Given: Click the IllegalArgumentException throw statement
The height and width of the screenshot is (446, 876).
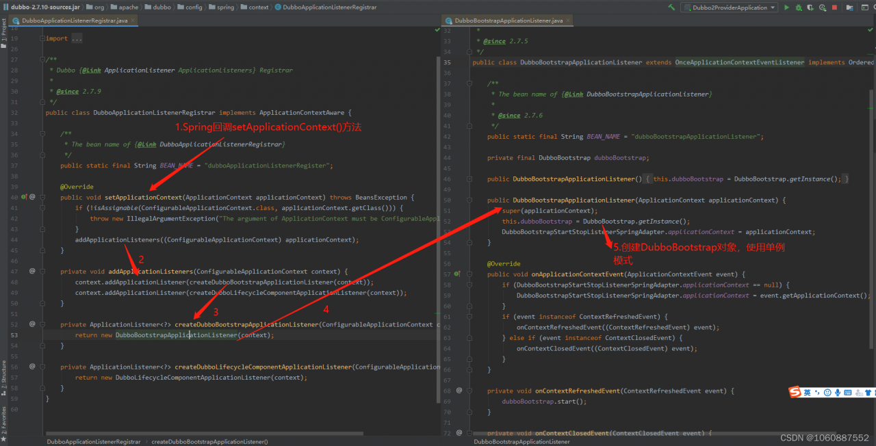Looking at the screenshot, I should click(266, 219).
